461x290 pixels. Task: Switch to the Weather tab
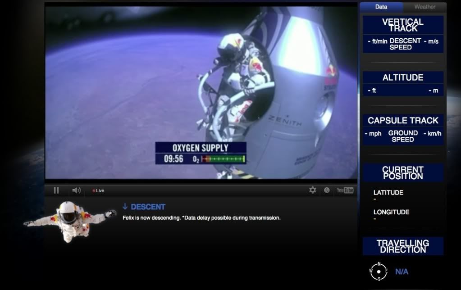click(424, 7)
